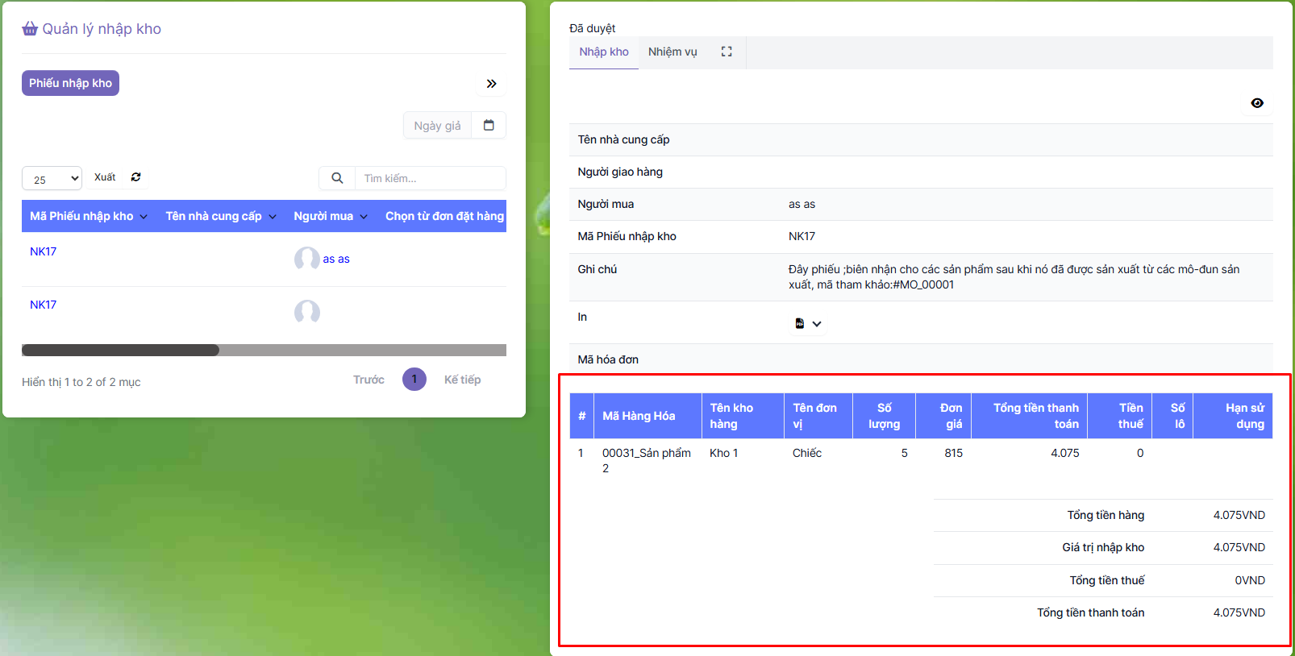Click the search magnifier icon
1295x656 pixels.
click(x=337, y=178)
